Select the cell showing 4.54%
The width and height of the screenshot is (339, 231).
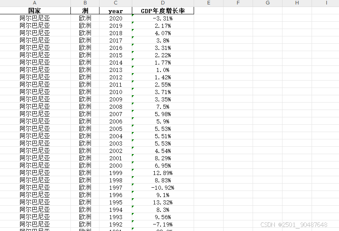[x=163, y=151]
